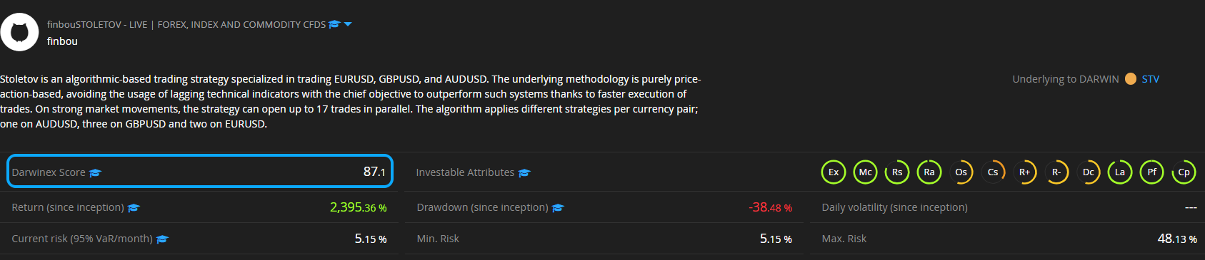Screen dimensions: 1205x260
Task: Open the STV DARWIN link
Action: click(x=1151, y=79)
